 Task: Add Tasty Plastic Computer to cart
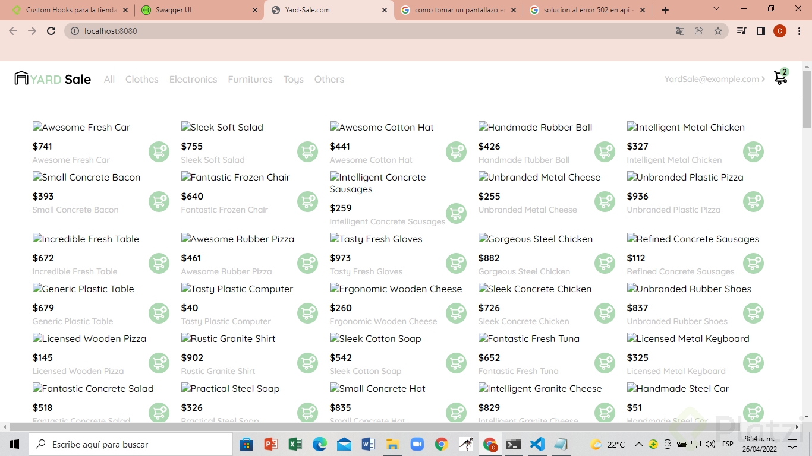[x=307, y=313]
